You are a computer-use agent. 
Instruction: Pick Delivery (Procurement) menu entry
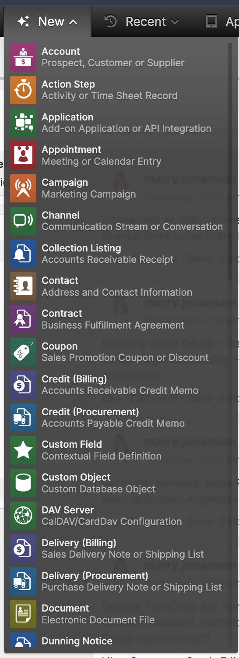point(118,581)
